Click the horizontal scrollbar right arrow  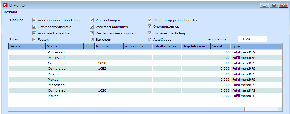[280, 109]
